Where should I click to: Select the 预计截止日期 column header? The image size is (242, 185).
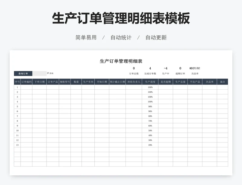click(117, 82)
